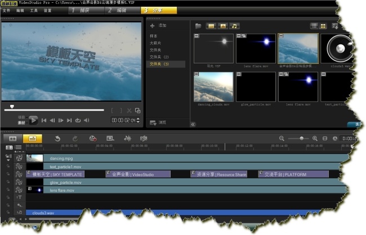
Task: Click the preview scrubber handle
Action: click(12, 107)
